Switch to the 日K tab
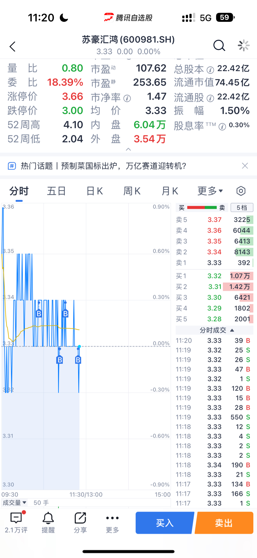This screenshot has height=558, width=257. pos(94,191)
